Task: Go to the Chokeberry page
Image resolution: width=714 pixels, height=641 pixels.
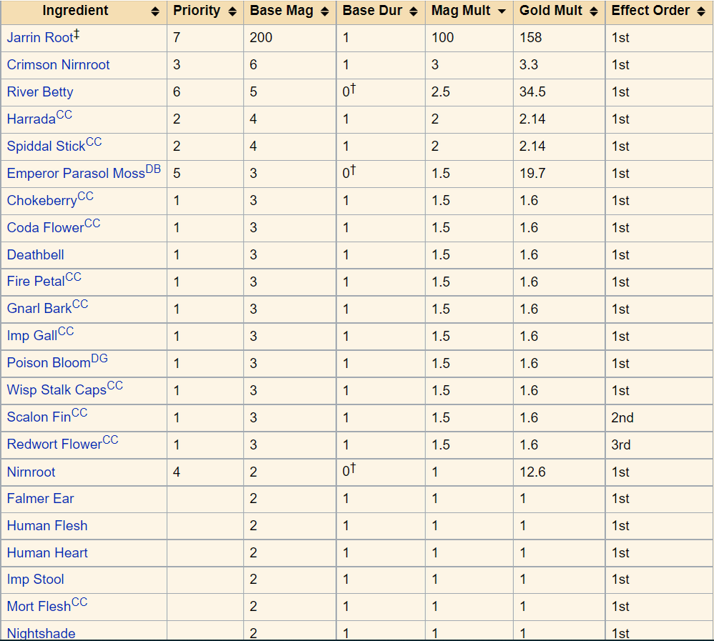Action: point(42,201)
